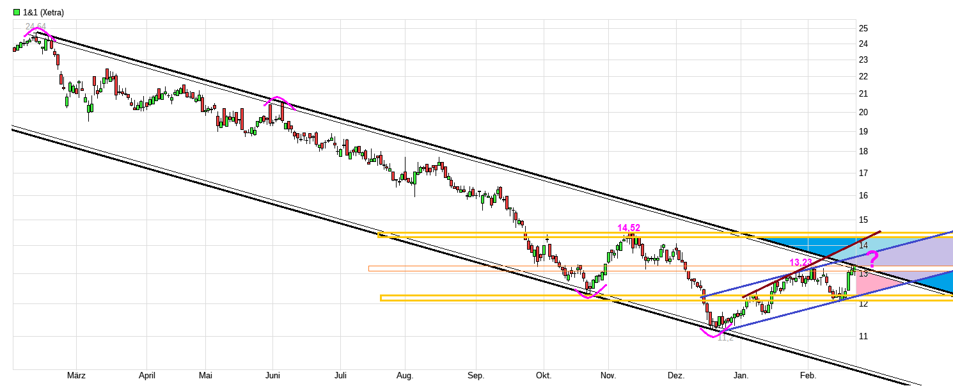Click the 24,64 high label
Screen dimensions: 953x386
pos(36,26)
